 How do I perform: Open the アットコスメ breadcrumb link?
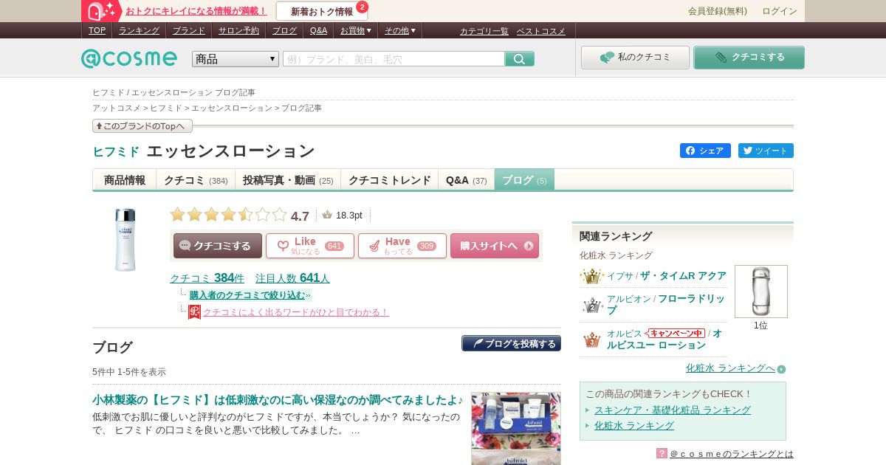coord(116,108)
